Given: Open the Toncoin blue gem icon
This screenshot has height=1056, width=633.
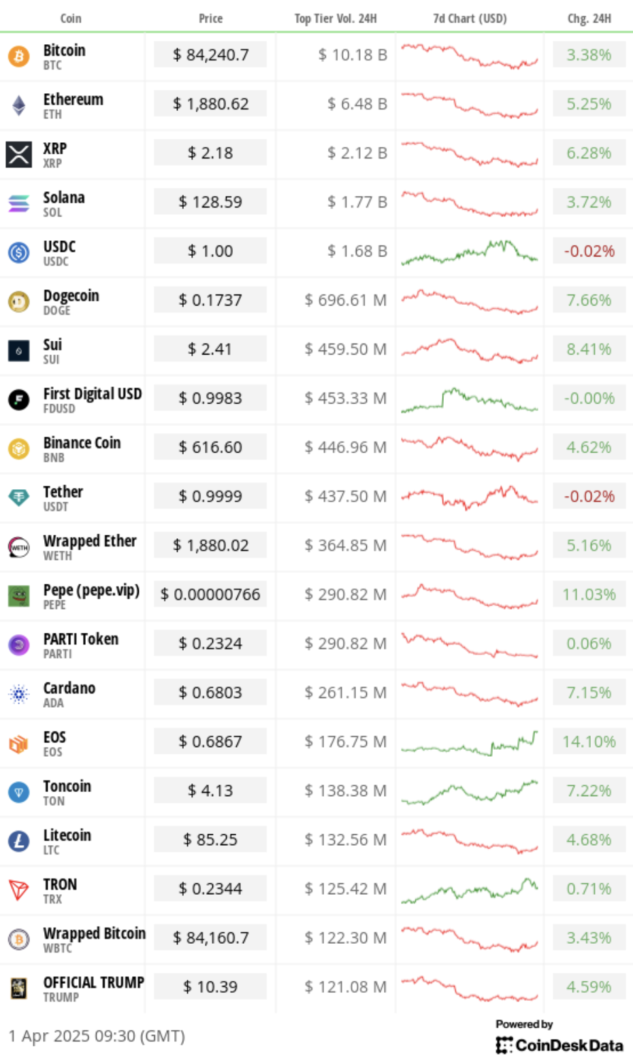Looking at the screenshot, I should point(18,792).
